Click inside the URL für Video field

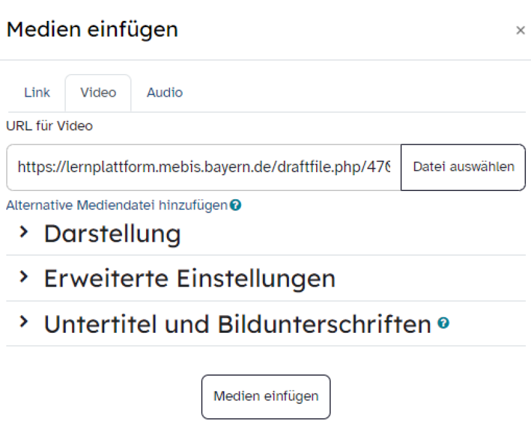(202, 167)
